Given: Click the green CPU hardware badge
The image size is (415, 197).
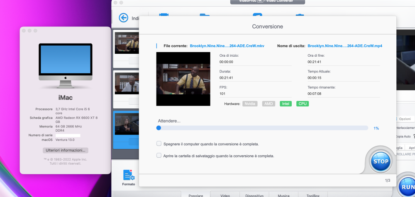Looking at the screenshot, I should pyautogui.click(x=303, y=104).
